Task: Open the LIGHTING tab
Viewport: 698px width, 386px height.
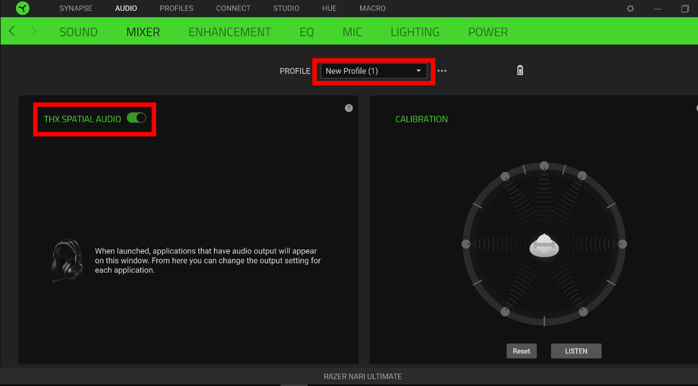Action: click(x=415, y=31)
